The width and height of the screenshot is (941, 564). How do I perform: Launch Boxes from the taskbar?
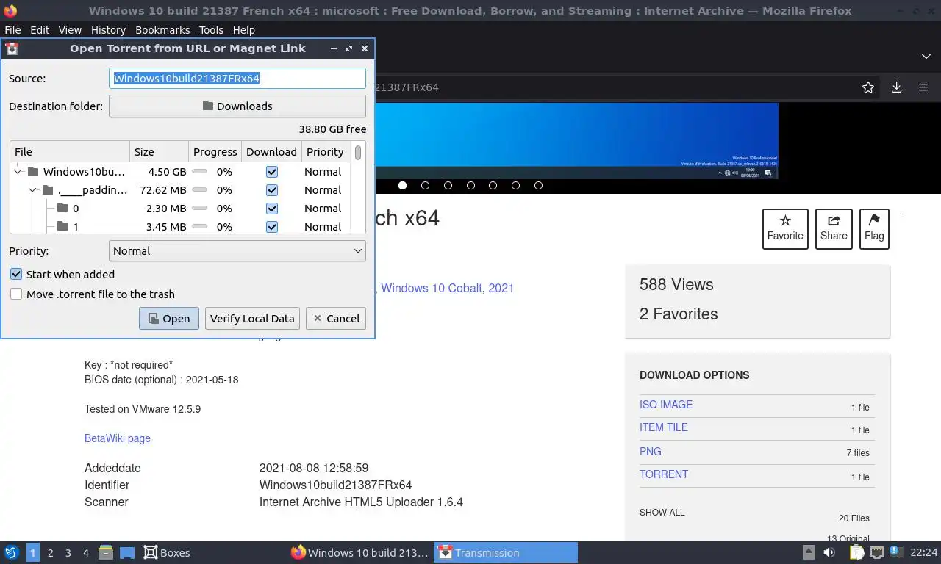click(166, 552)
